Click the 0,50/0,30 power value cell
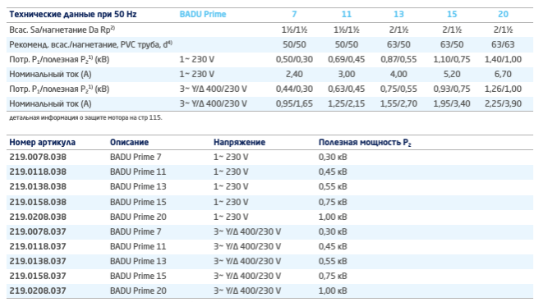 pos(294,60)
